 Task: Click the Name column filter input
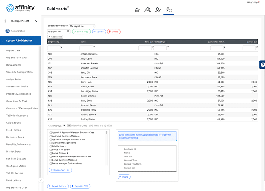(86, 48)
